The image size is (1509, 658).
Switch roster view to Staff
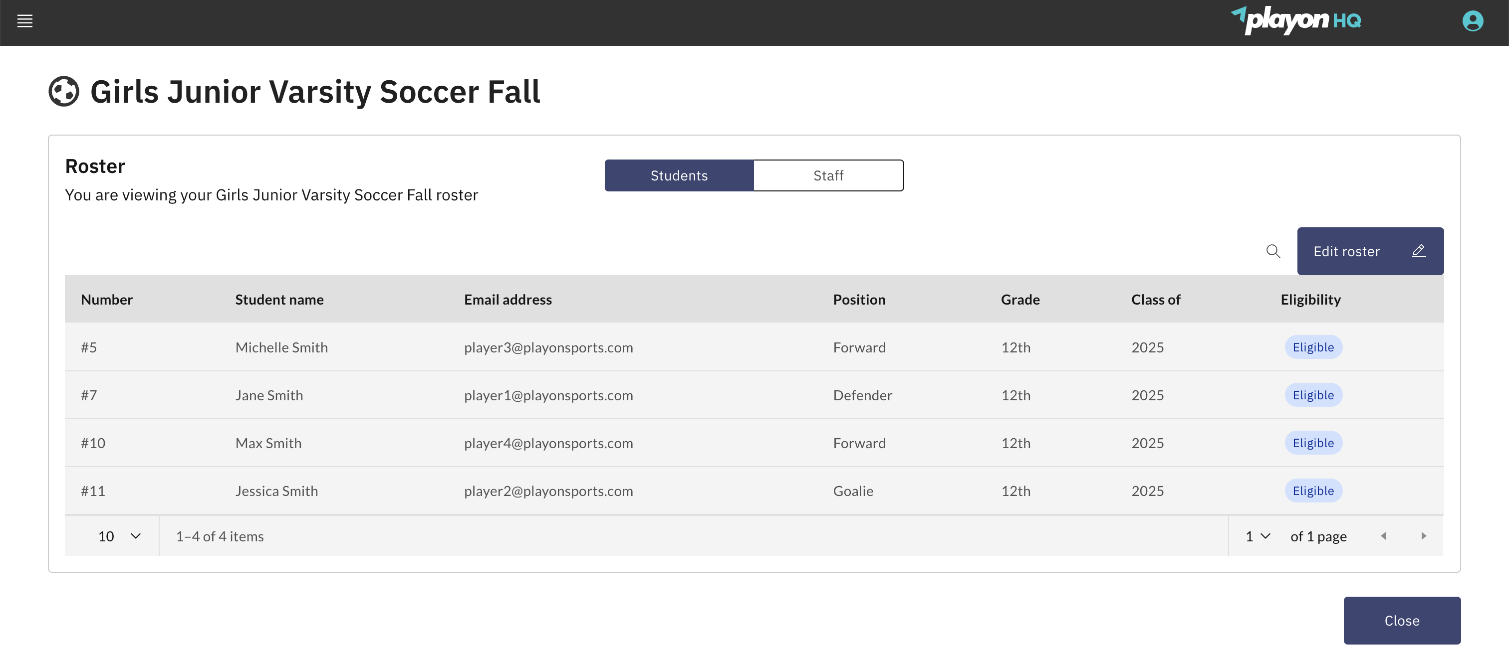[828, 174]
